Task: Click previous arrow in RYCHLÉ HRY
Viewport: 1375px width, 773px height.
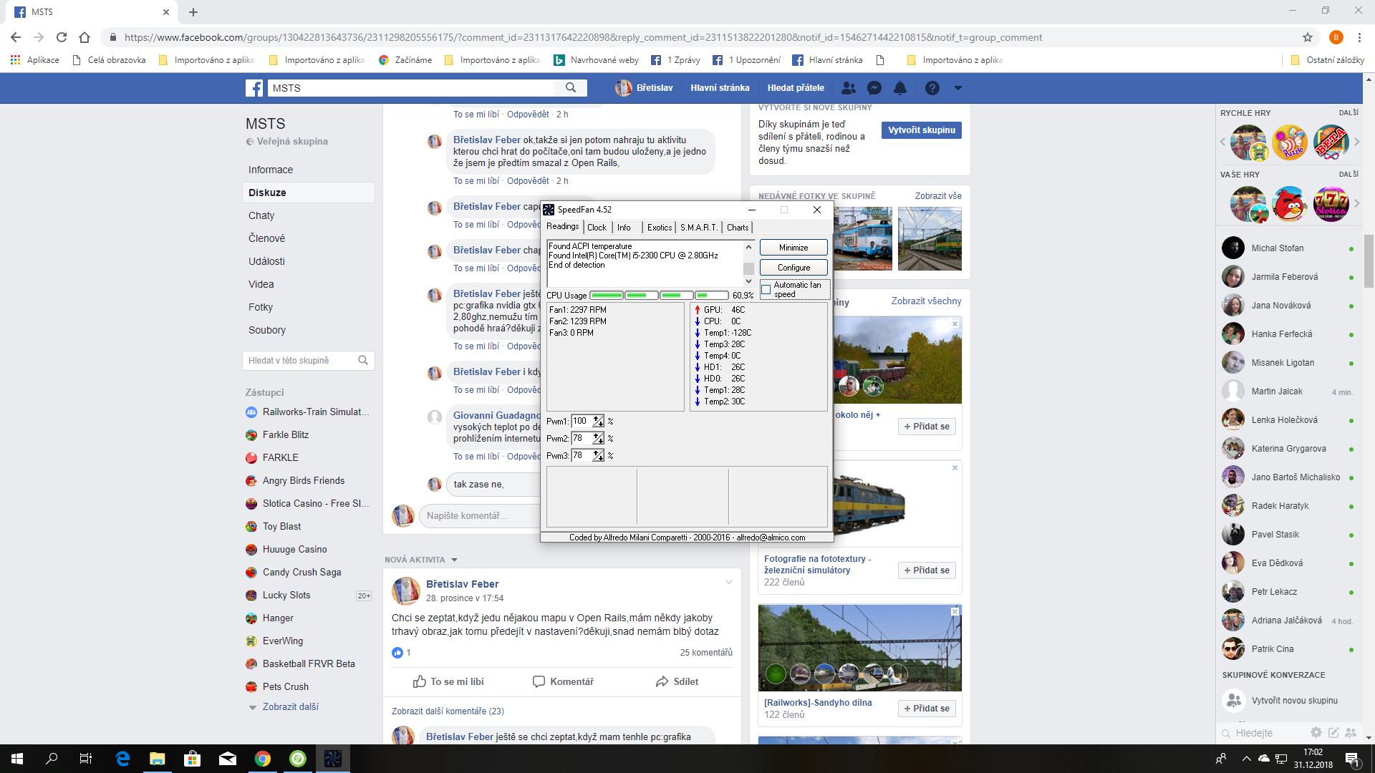Action: [1222, 142]
